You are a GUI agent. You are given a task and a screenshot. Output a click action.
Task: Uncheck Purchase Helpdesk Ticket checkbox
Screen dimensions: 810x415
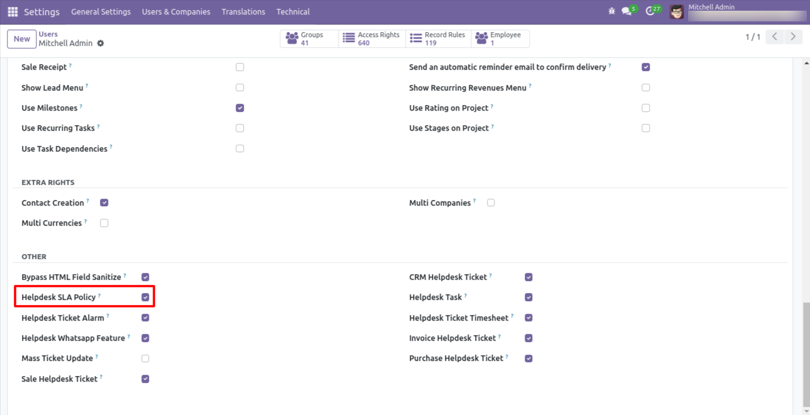click(528, 358)
